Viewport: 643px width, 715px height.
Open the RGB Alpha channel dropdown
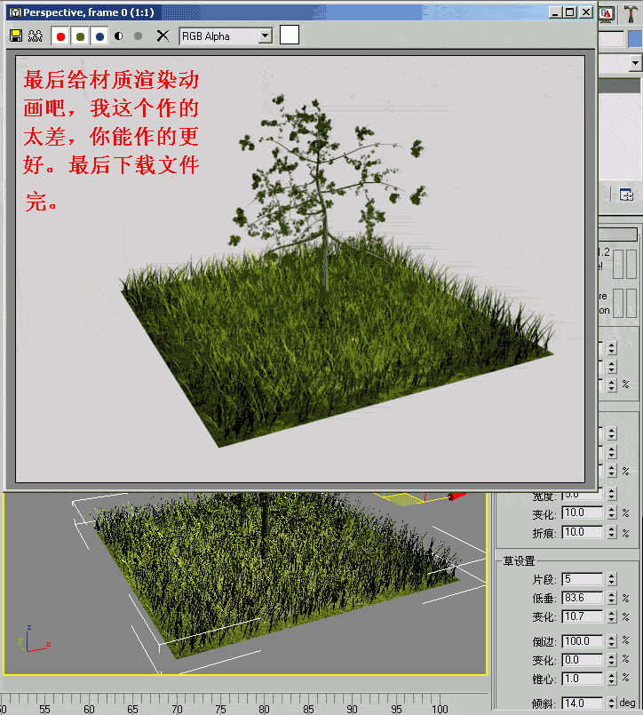pos(265,36)
